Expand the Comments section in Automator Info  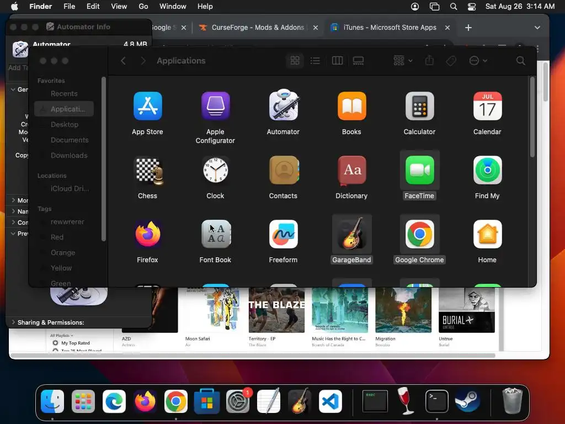point(13,222)
